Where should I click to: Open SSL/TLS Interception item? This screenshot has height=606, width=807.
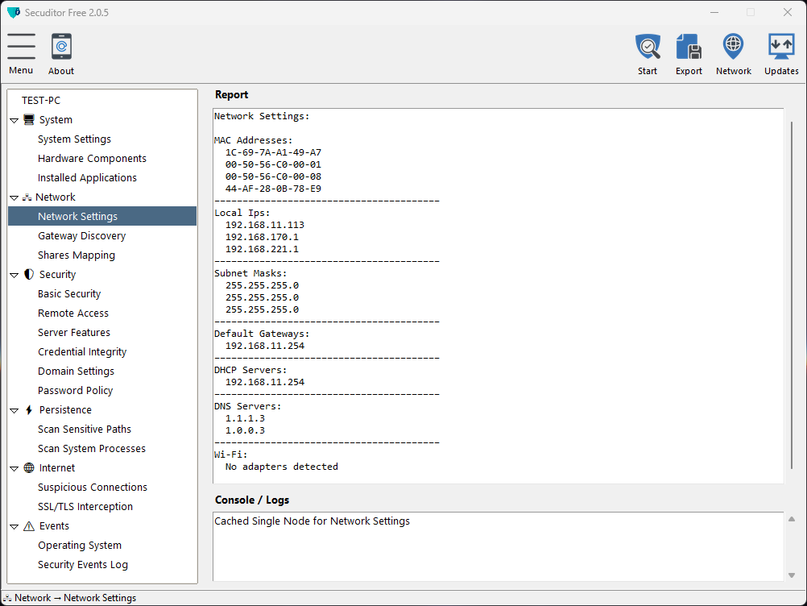(85, 507)
